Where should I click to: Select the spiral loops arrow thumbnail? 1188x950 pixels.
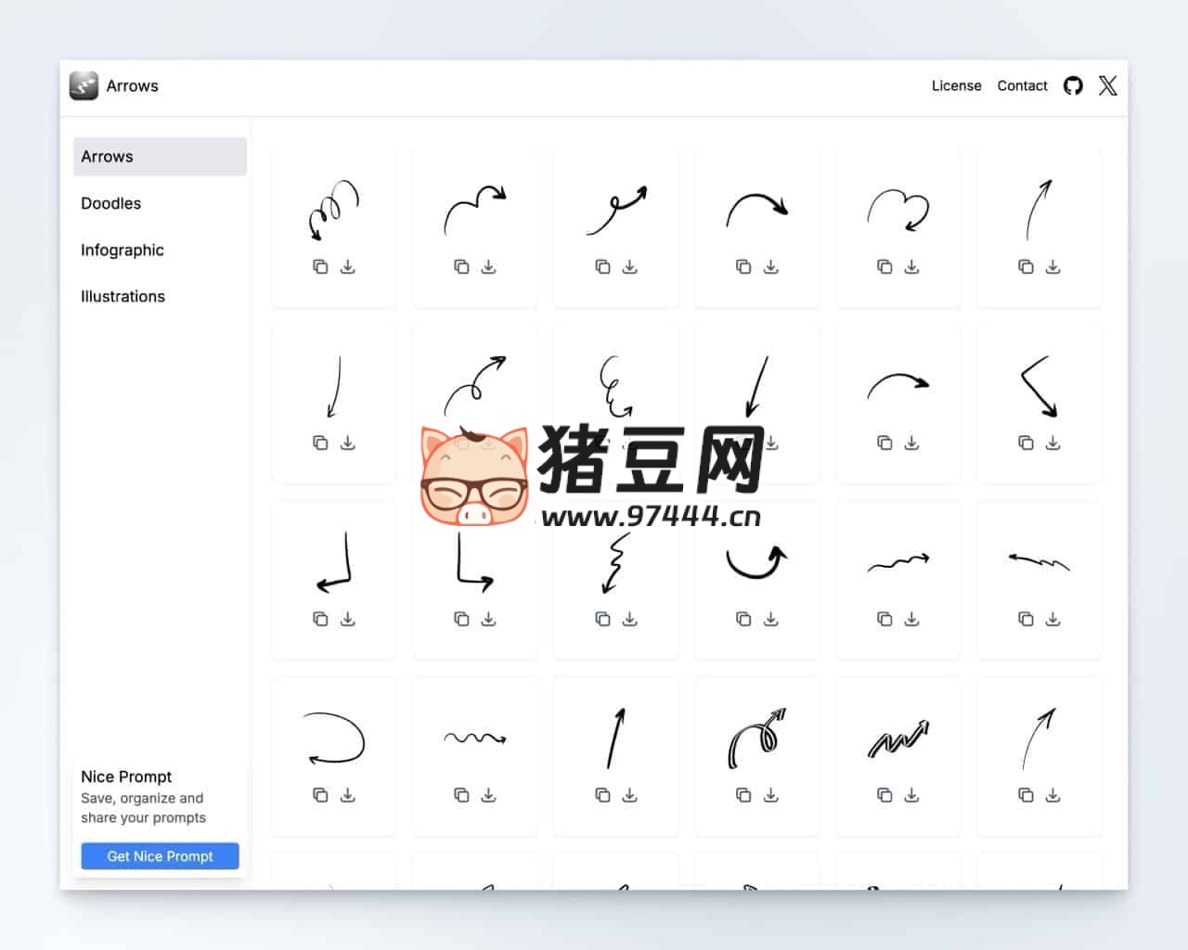[333, 210]
